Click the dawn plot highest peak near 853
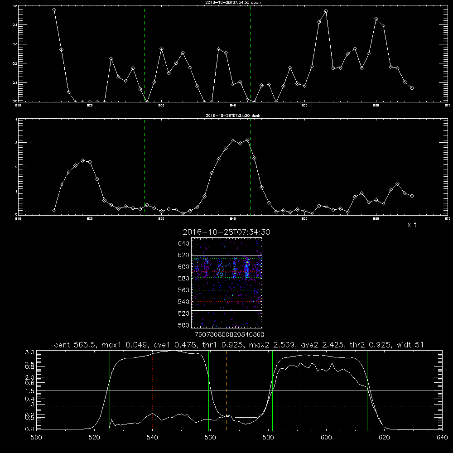The width and height of the screenshot is (453, 453). (x=326, y=11)
